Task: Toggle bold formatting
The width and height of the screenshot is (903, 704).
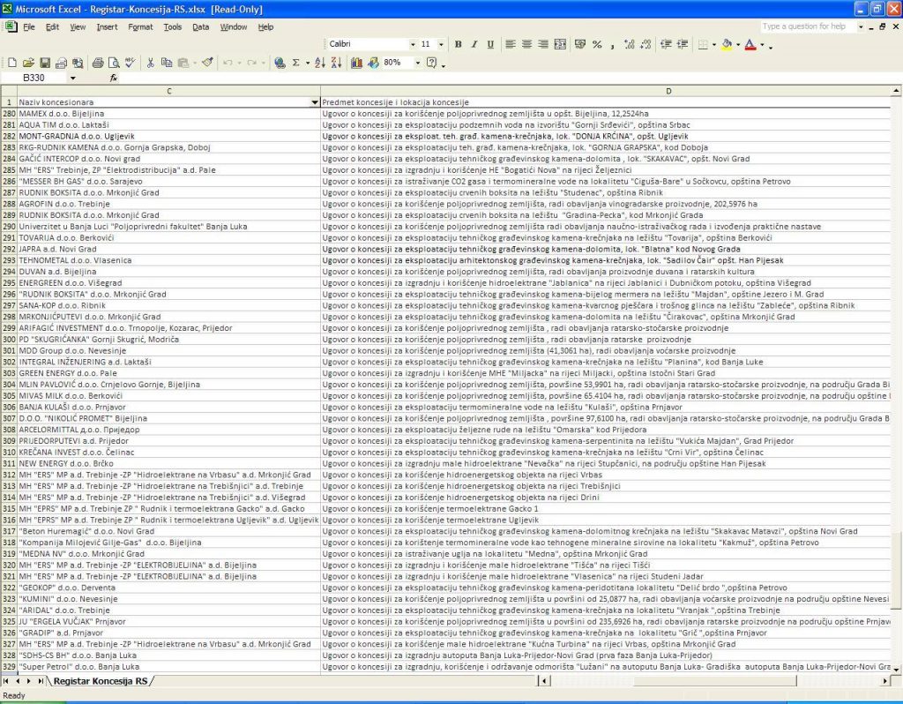Action: coord(459,44)
